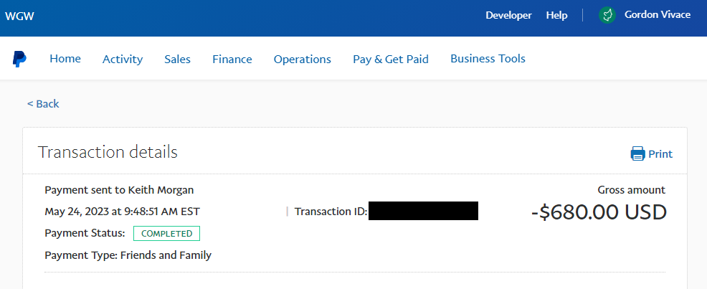
Task: Click the Gordon Vivace account name
Action: click(x=658, y=15)
